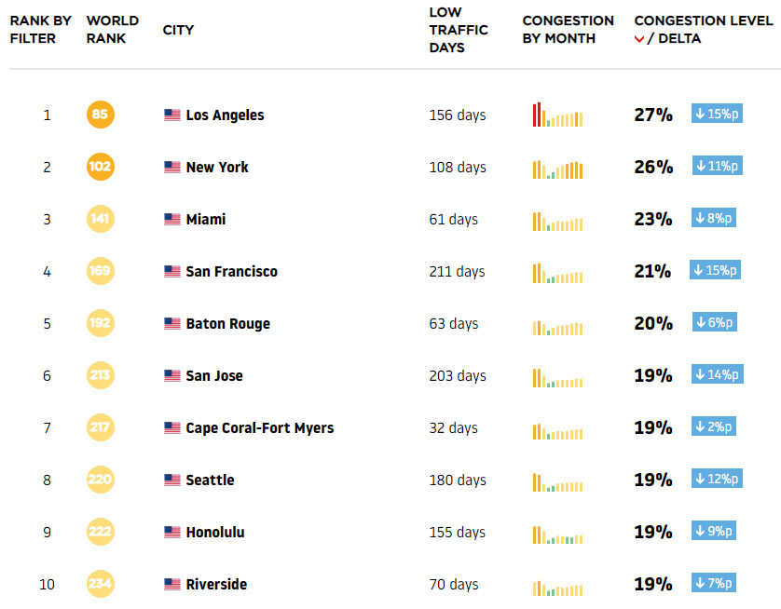
Task: Click the Los Angeles monthly congestion chart
Action: coord(557,115)
